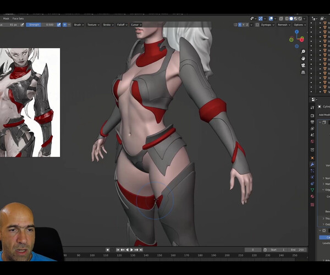Viewport: 330px width, 275px height.
Task: Open the Stroke dropdown
Action: tap(108, 25)
